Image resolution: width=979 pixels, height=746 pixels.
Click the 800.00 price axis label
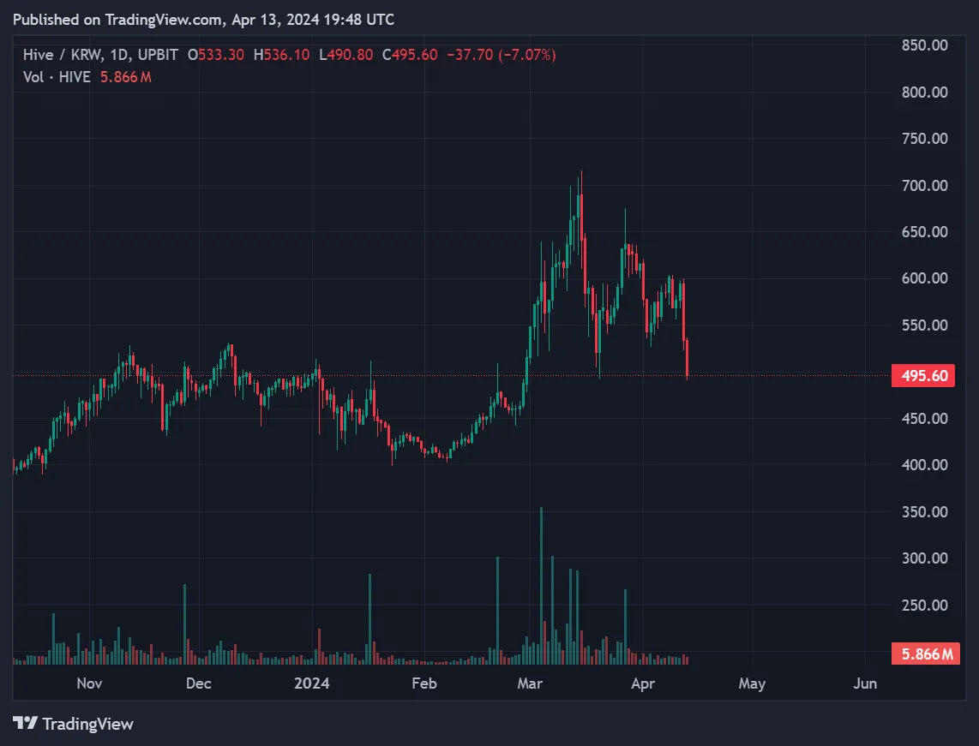[x=925, y=93]
